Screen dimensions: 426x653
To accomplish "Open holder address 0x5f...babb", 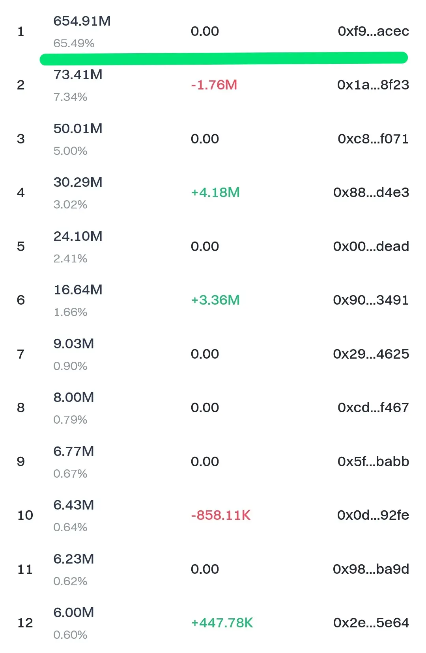I will [373, 461].
